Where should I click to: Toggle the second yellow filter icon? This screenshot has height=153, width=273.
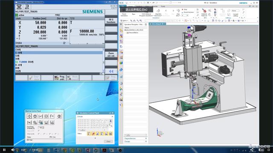(93, 133)
